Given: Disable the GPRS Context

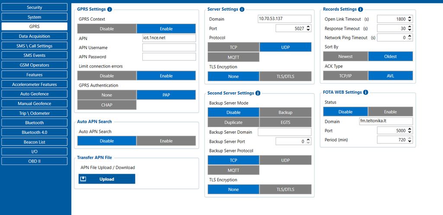Looking at the screenshot, I should tap(107, 29).
